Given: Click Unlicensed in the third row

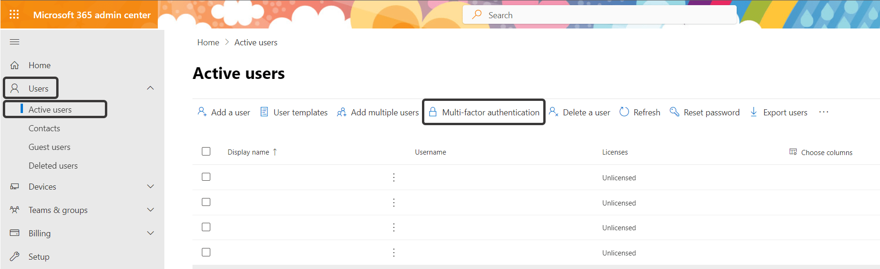Looking at the screenshot, I should (x=619, y=228).
